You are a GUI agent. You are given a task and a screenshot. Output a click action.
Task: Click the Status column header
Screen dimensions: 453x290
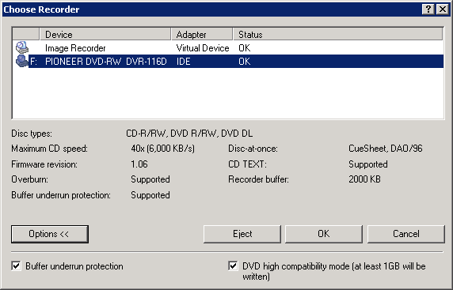(x=337, y=34)
